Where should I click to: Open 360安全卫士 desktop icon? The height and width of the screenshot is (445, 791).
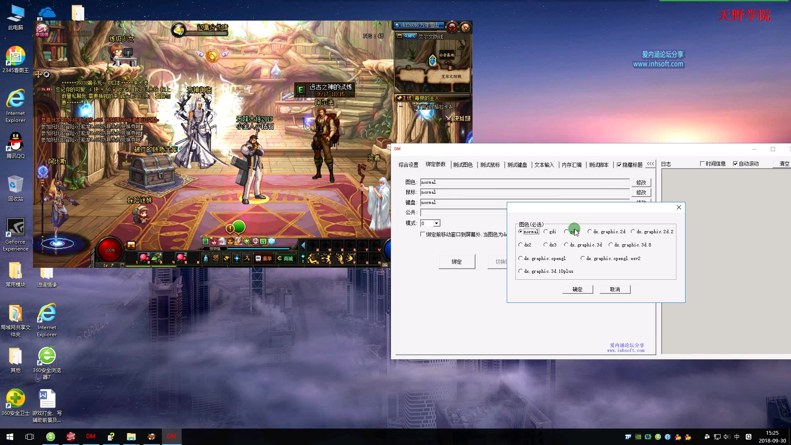click(16, 398)
